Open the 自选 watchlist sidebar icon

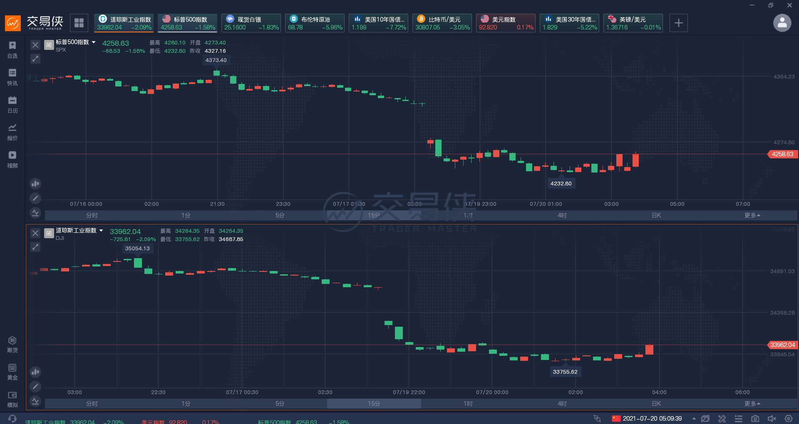pos(12,50)
